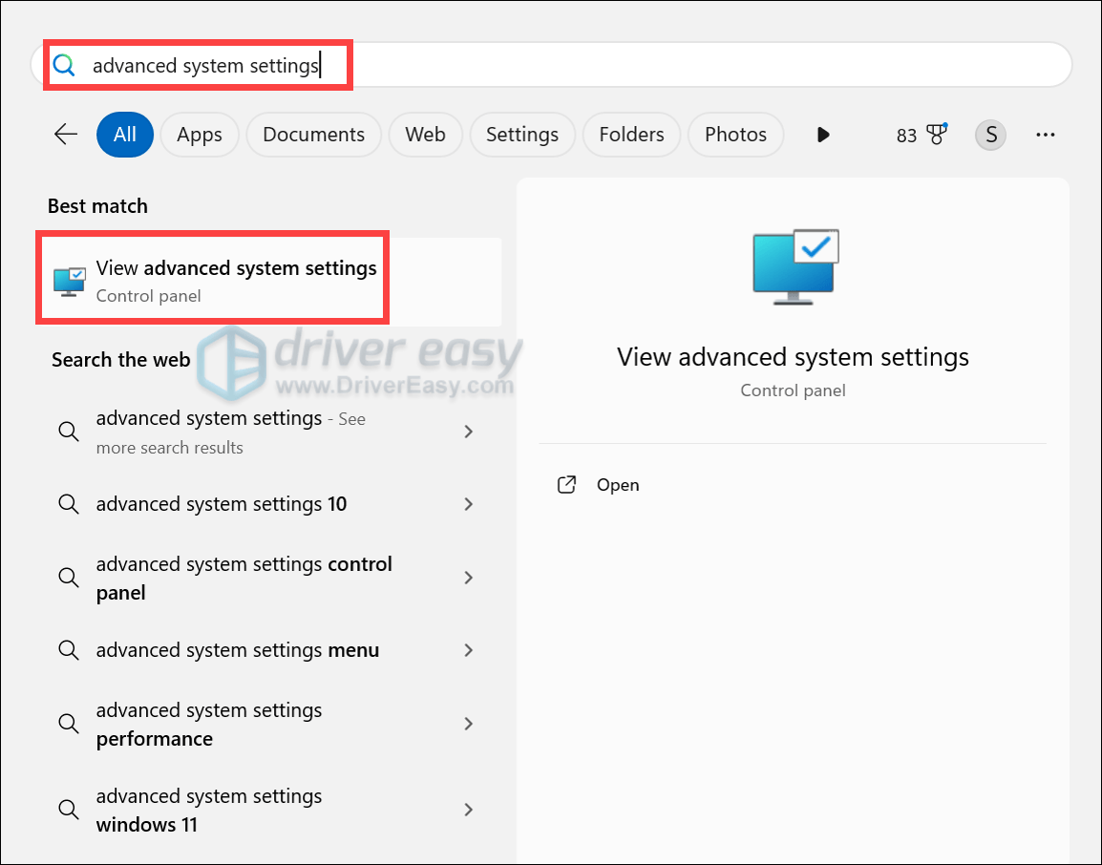Expand the chevron next to 'See more search results'

[468, 432]
